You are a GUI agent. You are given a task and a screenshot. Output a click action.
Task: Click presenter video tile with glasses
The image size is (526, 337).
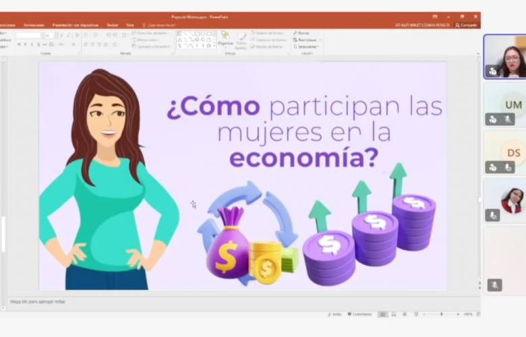[x=504, y=57]
